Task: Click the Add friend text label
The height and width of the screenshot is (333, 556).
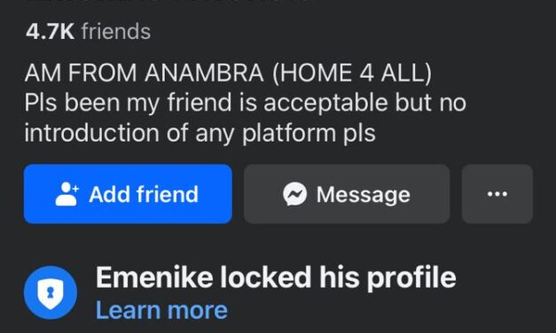Action: (x=144, y=194)
